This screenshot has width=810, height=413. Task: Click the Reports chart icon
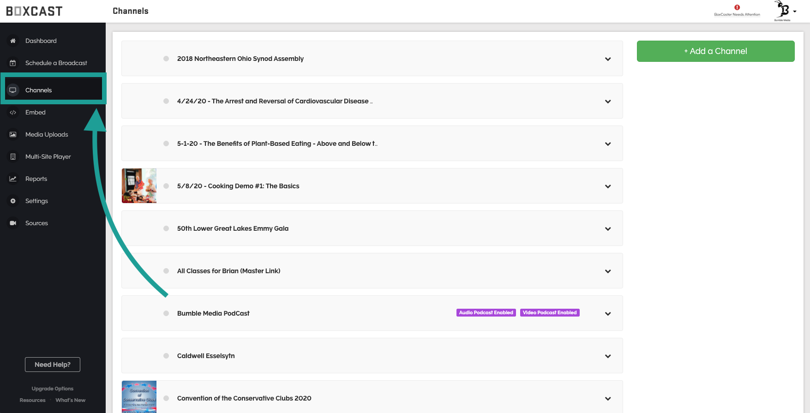pos(13,179)
